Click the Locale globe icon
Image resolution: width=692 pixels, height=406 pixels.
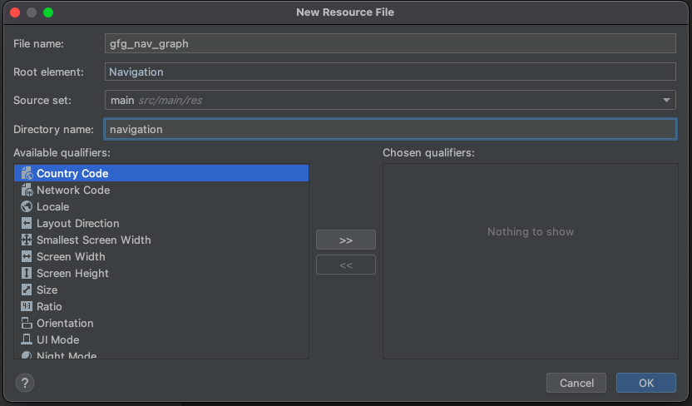pos(27,206)
